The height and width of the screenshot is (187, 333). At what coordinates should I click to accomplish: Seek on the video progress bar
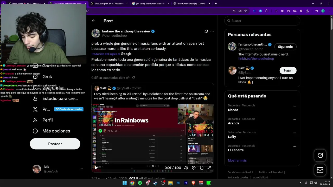153,161
